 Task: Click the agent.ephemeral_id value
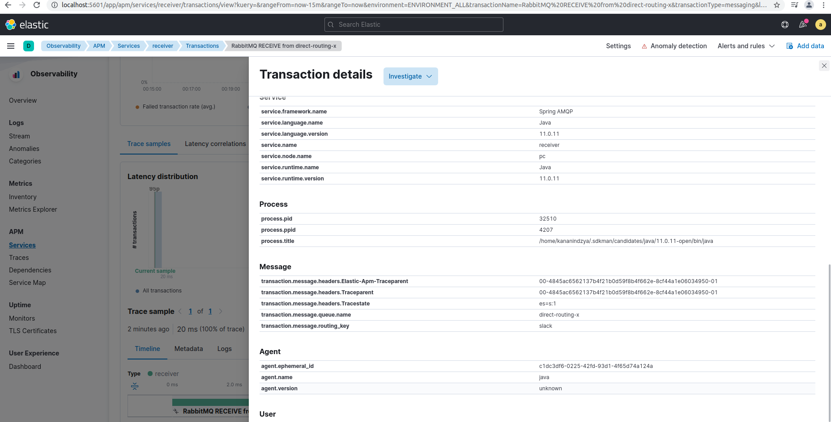click(596, 366)
